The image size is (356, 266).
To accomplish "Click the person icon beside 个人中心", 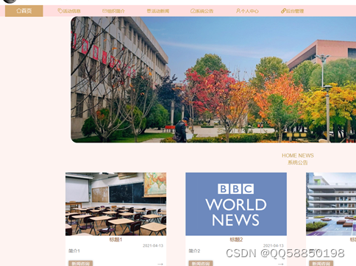I will pos(238,11).
